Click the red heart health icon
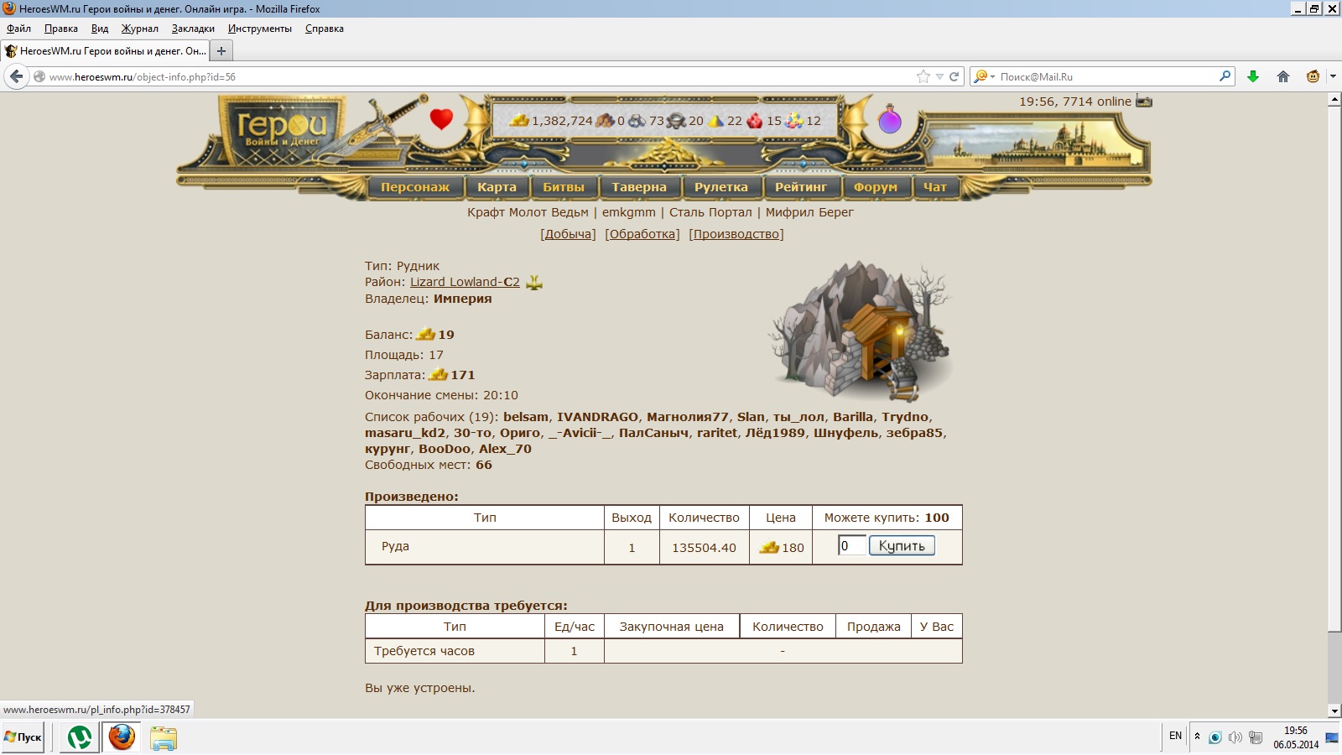The width and height of the screenshot is (1342, 755). point(441,119)
